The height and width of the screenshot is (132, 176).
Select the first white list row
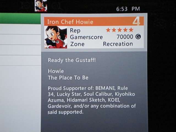20,29
